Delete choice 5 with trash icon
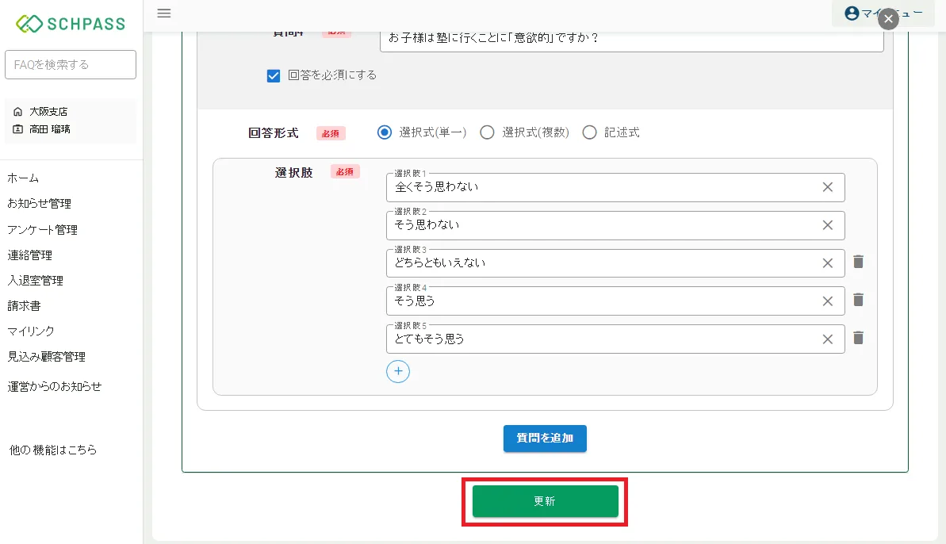The width and height of the screenshot is (946, 544). 858,338
